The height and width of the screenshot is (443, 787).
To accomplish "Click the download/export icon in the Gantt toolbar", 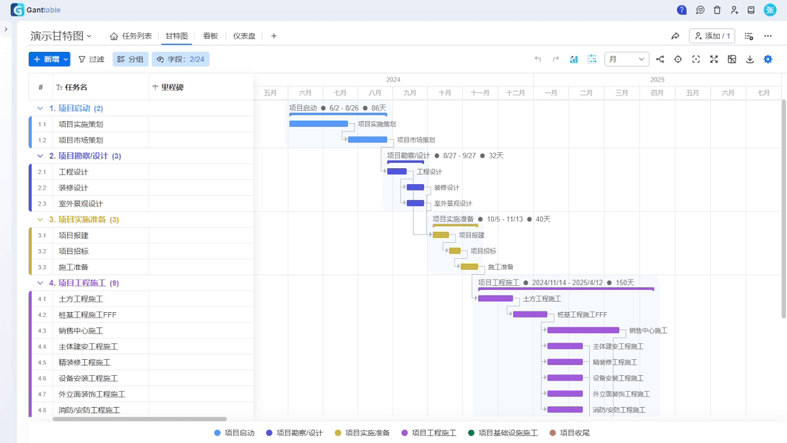I will 750,60.
